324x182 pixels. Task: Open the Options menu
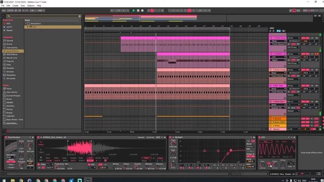pos(31,6)
